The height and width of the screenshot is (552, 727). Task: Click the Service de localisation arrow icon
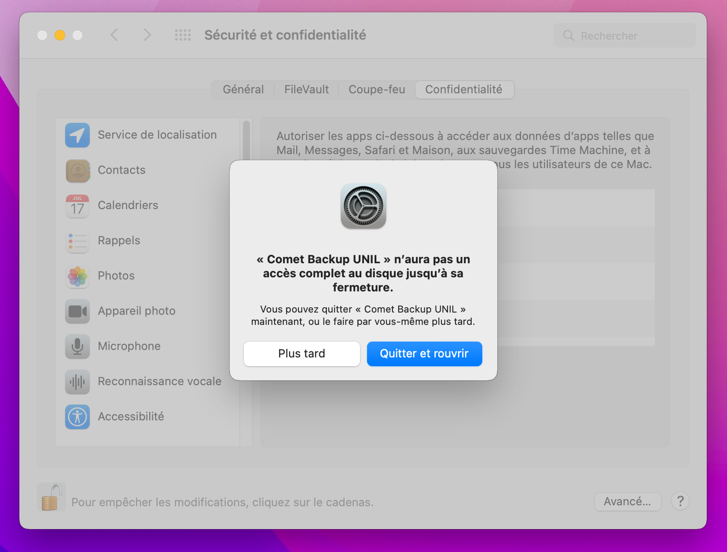tap(77, 135)
